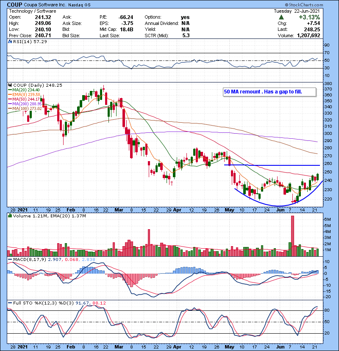
Task: Click the Mkt Cap value 18.4B
Action: coord(127,29)
